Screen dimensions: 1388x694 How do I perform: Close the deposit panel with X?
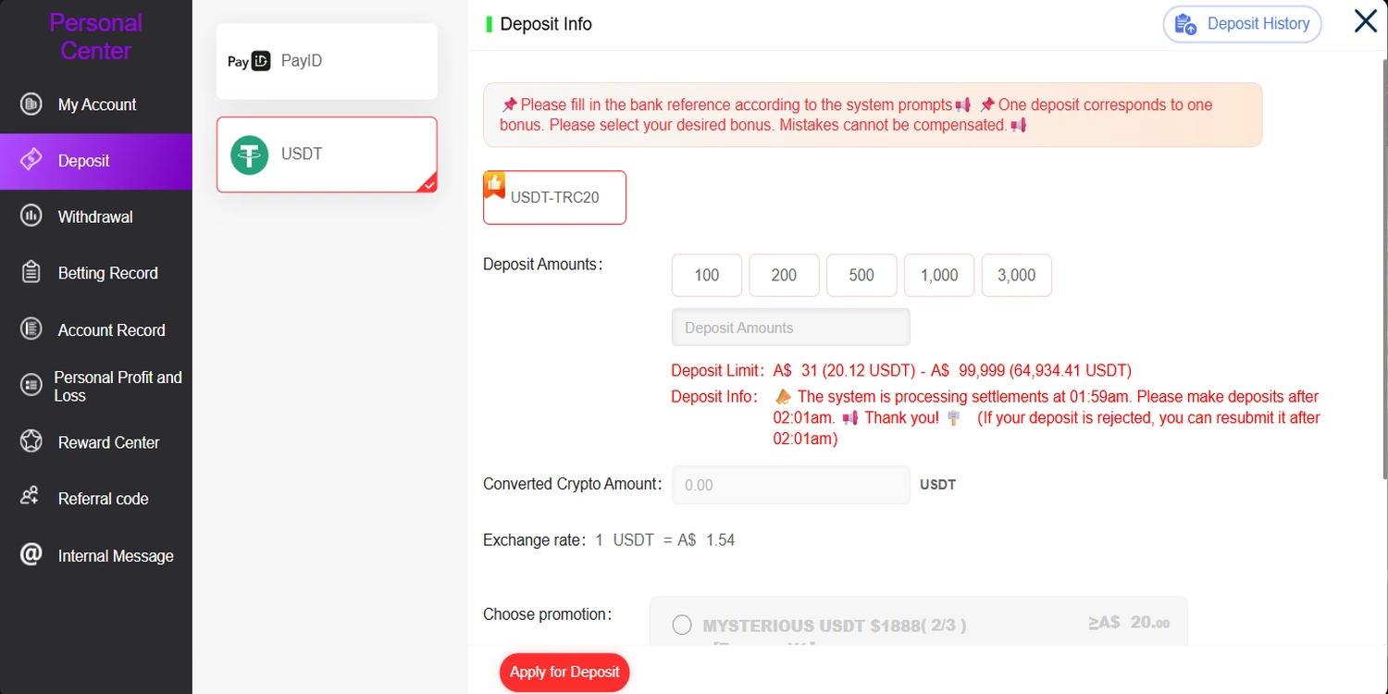(1366, 20)
